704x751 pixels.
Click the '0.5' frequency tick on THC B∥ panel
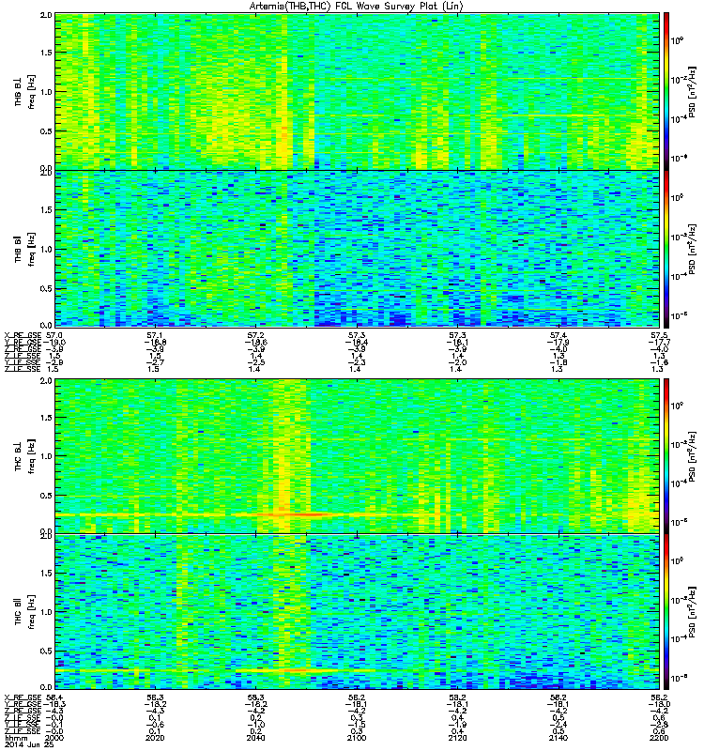[x=46, y=651]
